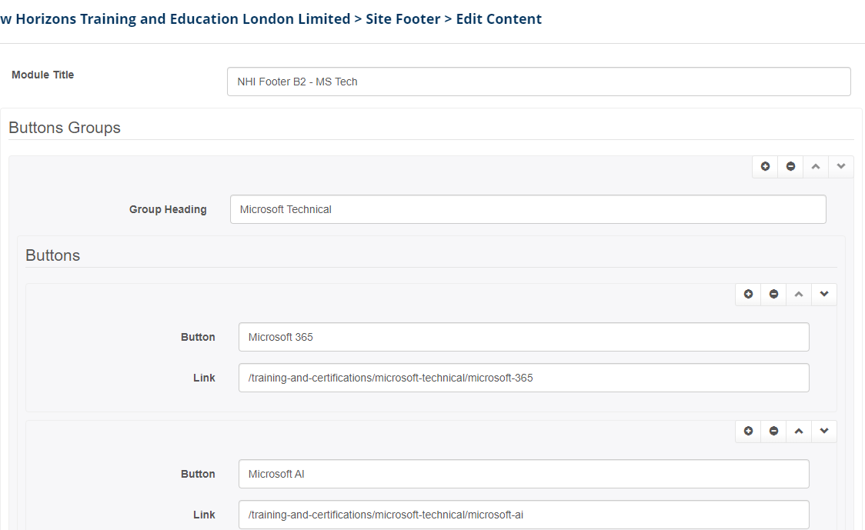
Task: Edit the microsoft-365 Link field
Action: pyautogui.click(x=523, y=378)
